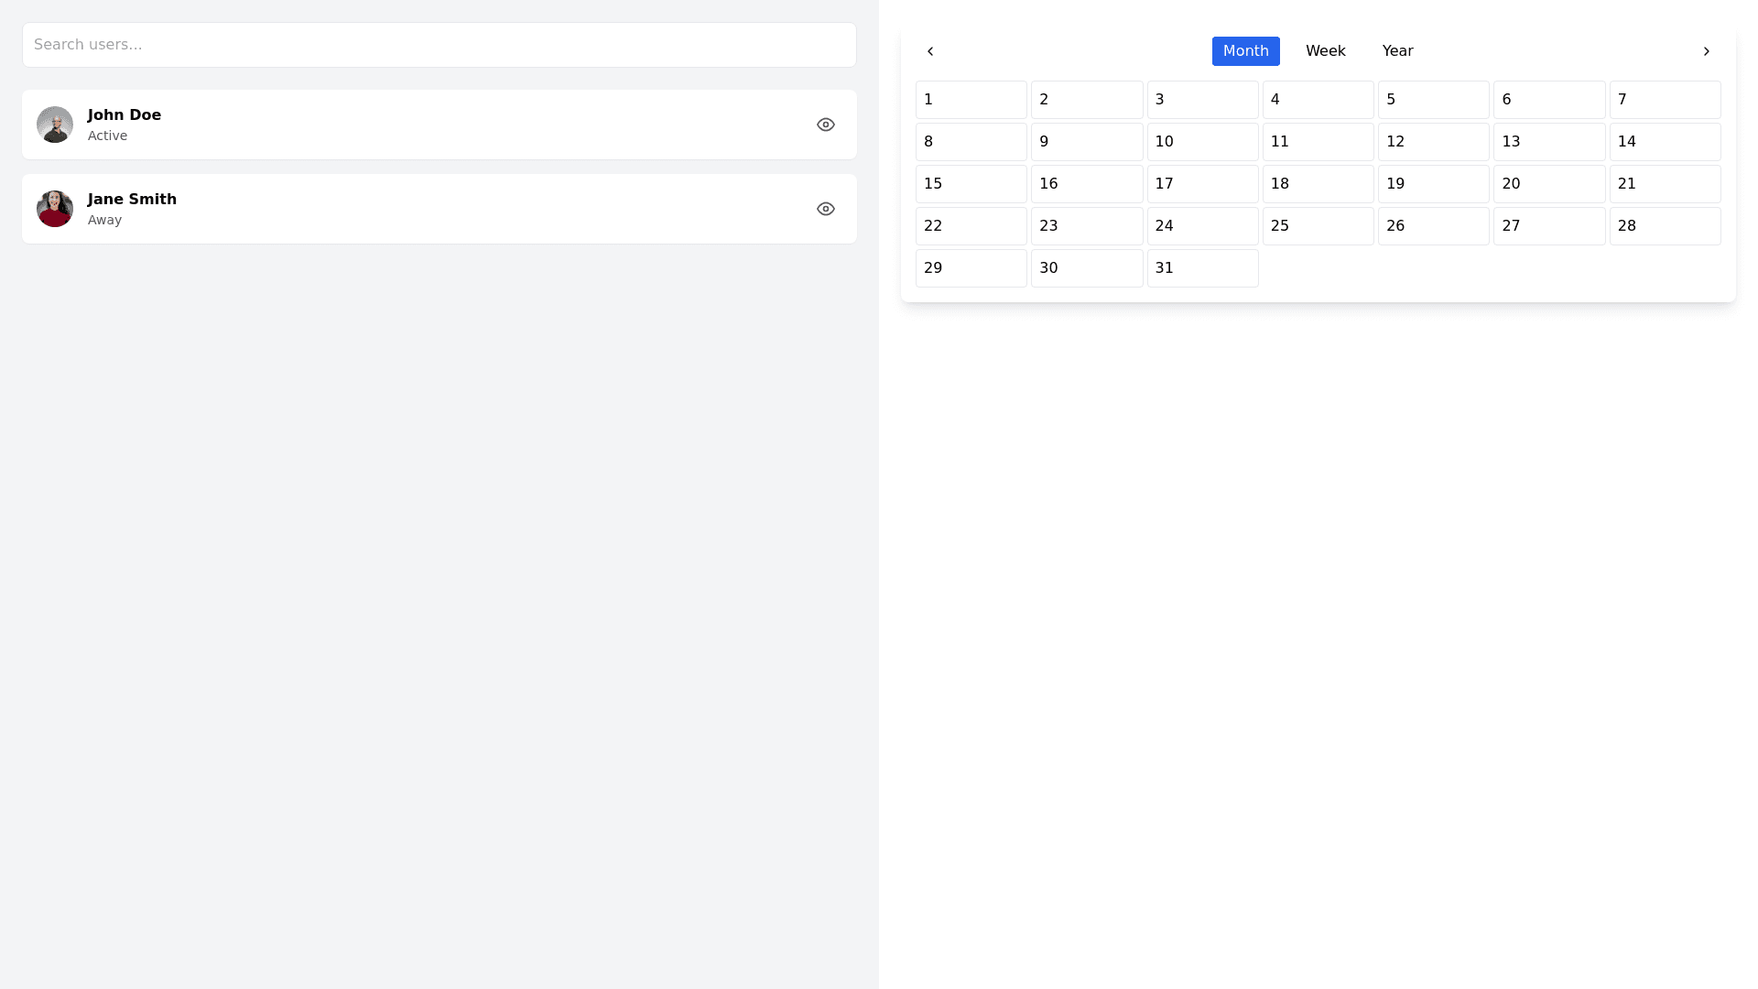
Task: Focus the Search users input field
Action: [439, 45]
